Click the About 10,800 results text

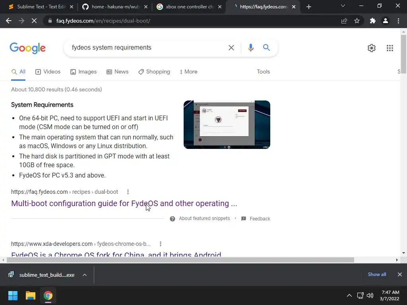tap(56, 89)
